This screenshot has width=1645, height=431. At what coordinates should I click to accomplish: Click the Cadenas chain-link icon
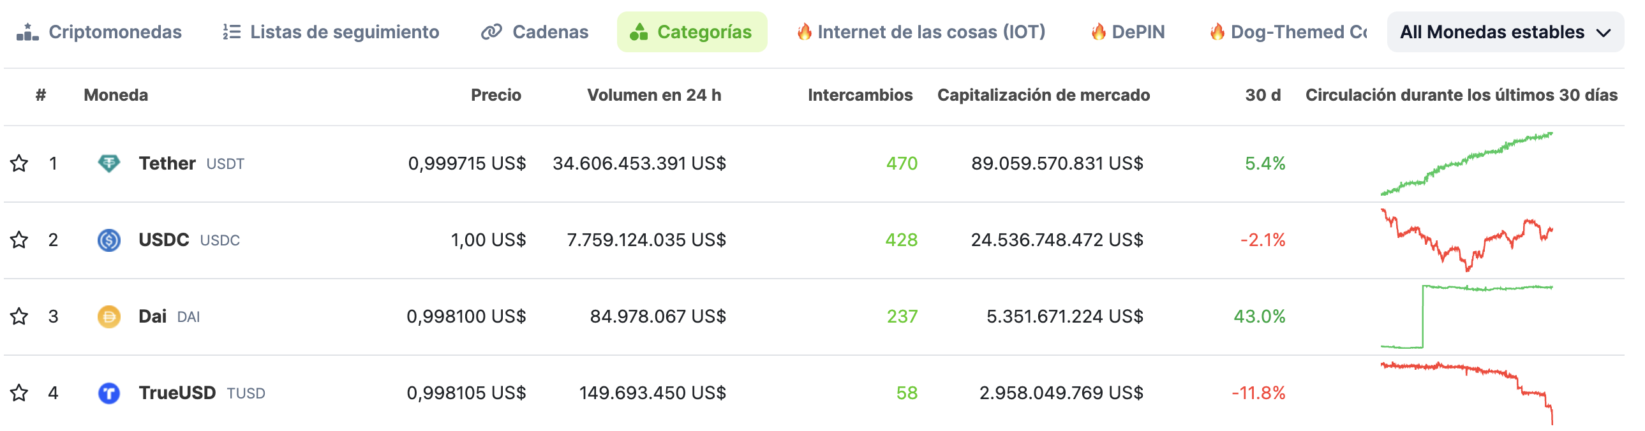tap(491, 32)
